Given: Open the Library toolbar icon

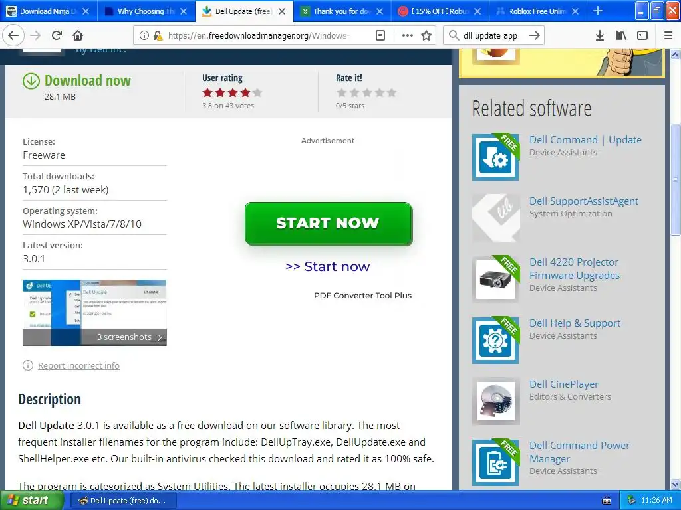Looking at the screenshot, I should (x=621, y=36).
